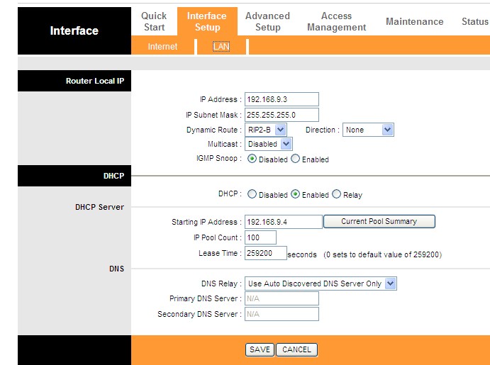The image size is (490, 365).
Task: Click the CANCEL button
Action: [x=296, y=349]
